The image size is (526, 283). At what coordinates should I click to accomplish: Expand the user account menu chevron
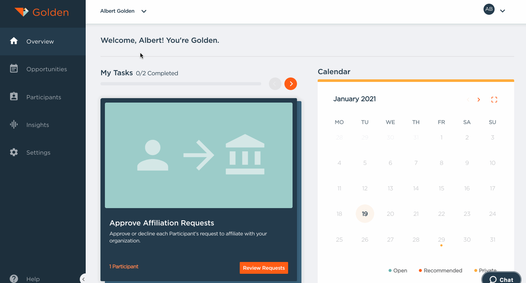502,11
